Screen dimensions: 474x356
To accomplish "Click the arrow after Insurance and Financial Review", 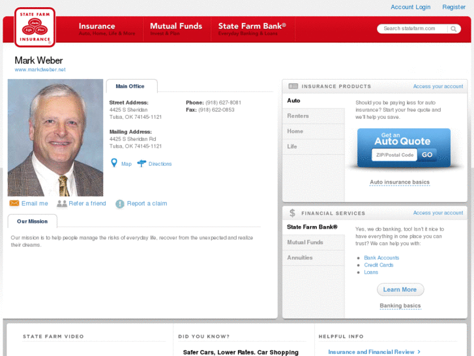I will click(419, 352).
